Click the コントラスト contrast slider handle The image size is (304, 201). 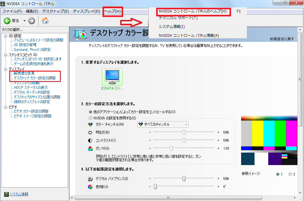(184, 140)
